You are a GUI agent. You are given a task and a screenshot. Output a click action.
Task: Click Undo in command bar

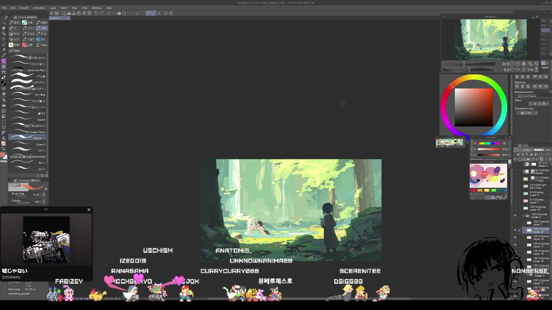click(x=96, y=13)
